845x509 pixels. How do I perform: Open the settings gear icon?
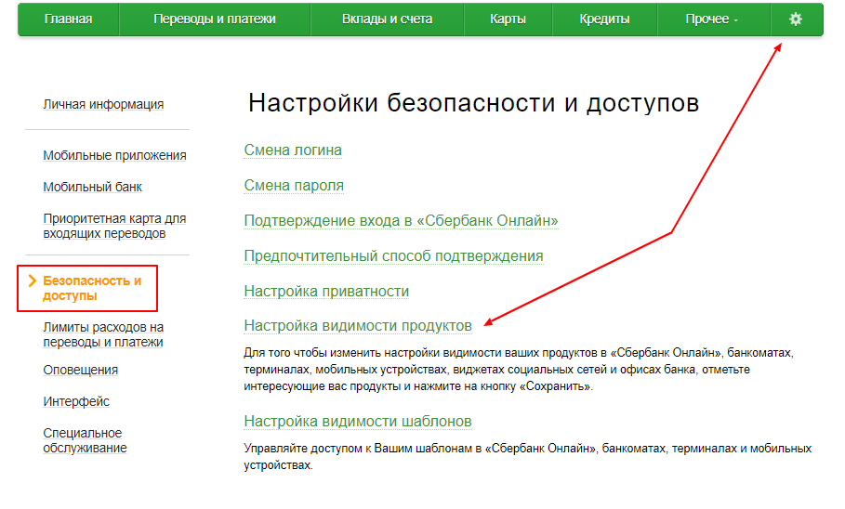coord(796,20)
